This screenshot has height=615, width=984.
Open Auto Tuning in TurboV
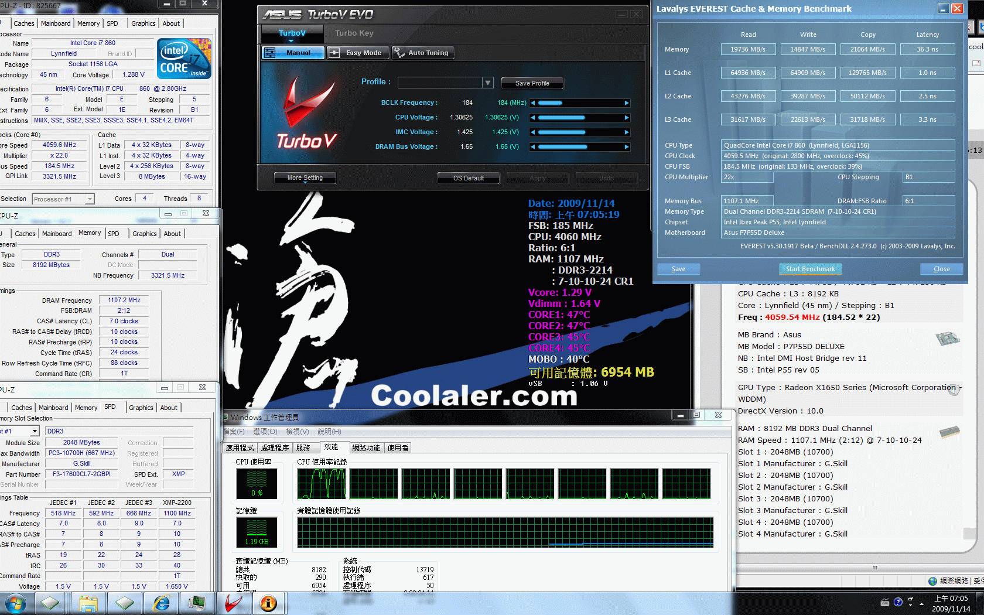click(x=422, y=53)
